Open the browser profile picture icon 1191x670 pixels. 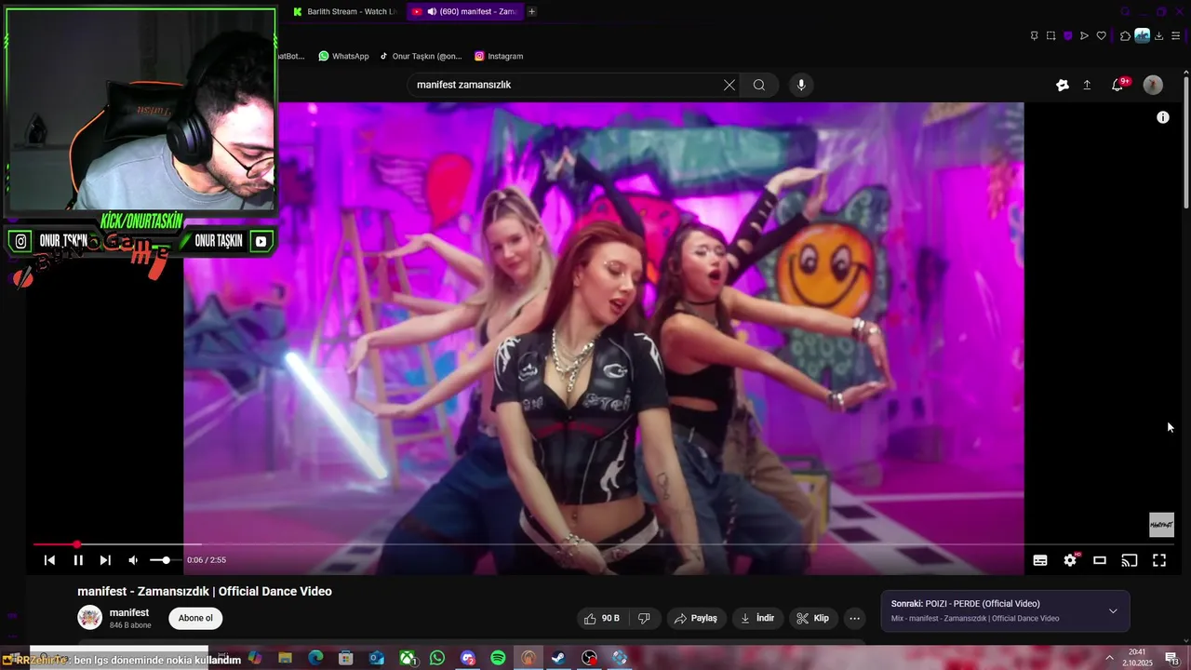pos(1142,35)
